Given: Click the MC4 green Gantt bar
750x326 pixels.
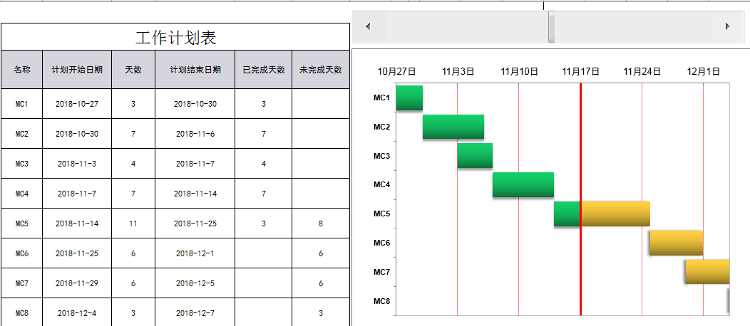Looking at the screenshot, I should pyautogui.click(x=523, y=185).
